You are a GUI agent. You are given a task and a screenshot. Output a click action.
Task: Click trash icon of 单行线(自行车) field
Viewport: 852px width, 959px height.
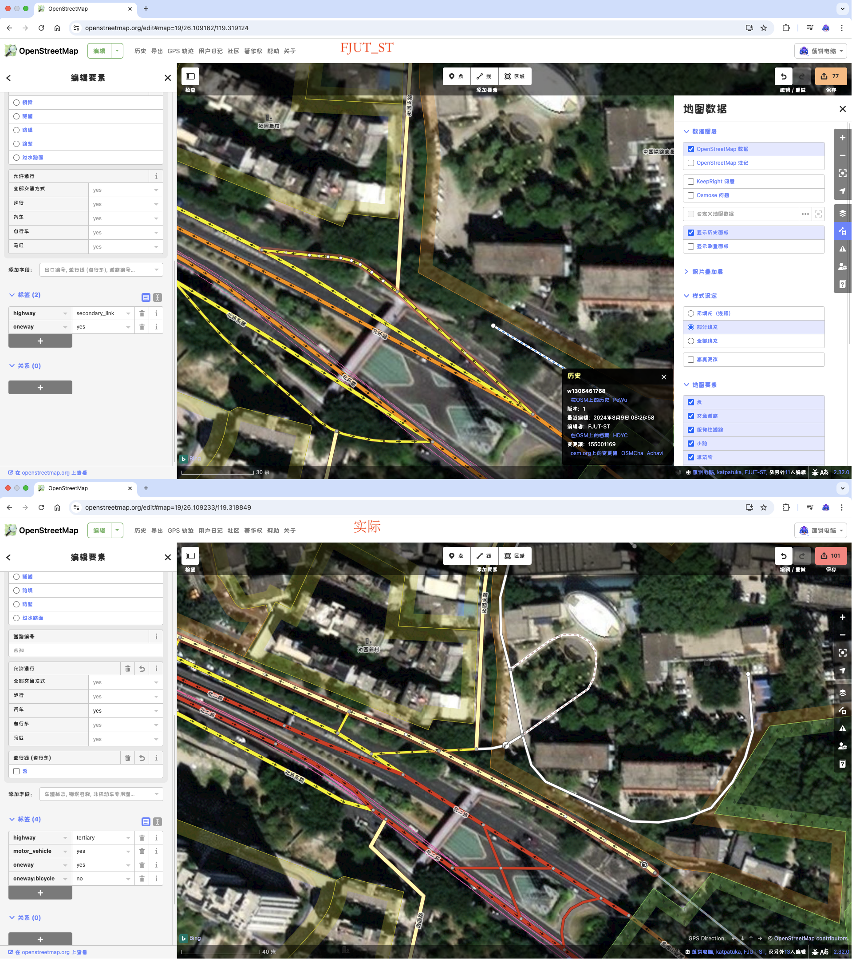127,758
